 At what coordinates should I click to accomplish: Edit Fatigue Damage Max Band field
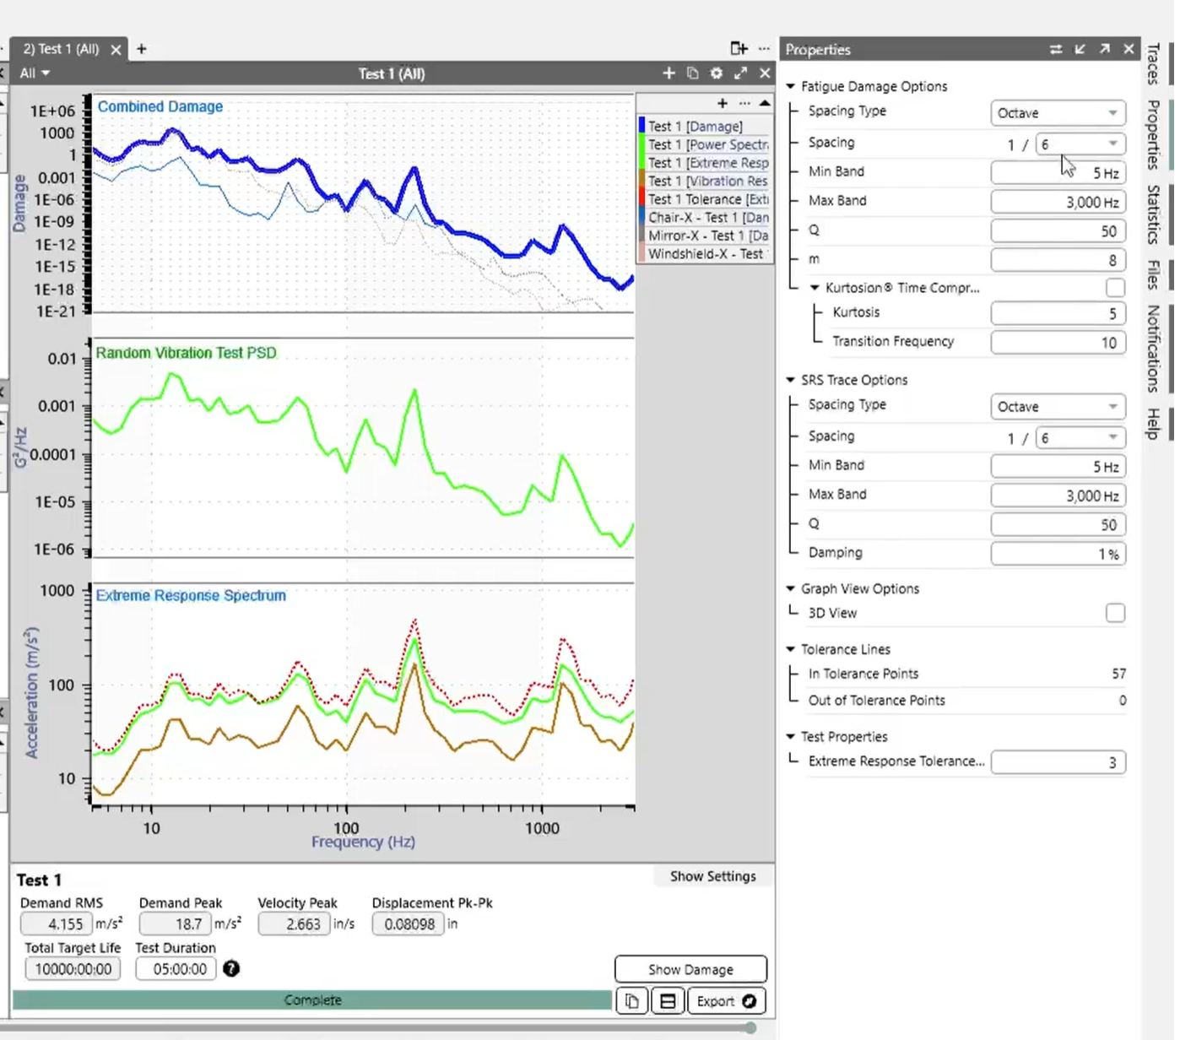click(1058, 202)
